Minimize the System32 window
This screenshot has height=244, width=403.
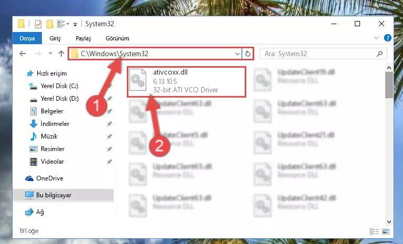[334, 24]
